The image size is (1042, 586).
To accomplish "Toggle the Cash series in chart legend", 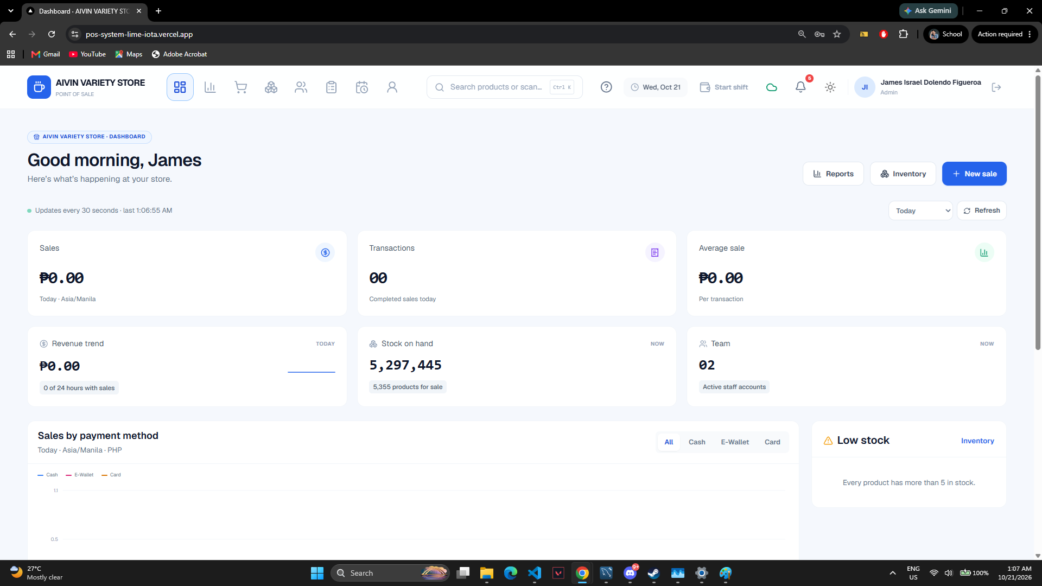I will pos(48,475).
